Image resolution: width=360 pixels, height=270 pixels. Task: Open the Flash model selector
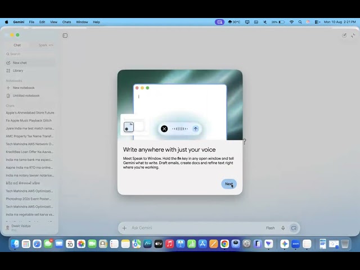(x=270, y=228)
